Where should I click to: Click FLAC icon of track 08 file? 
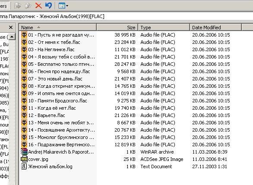tap(24, 86)
